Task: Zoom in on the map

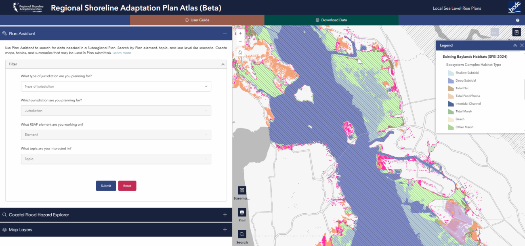Action: click(x=240, y=34)
